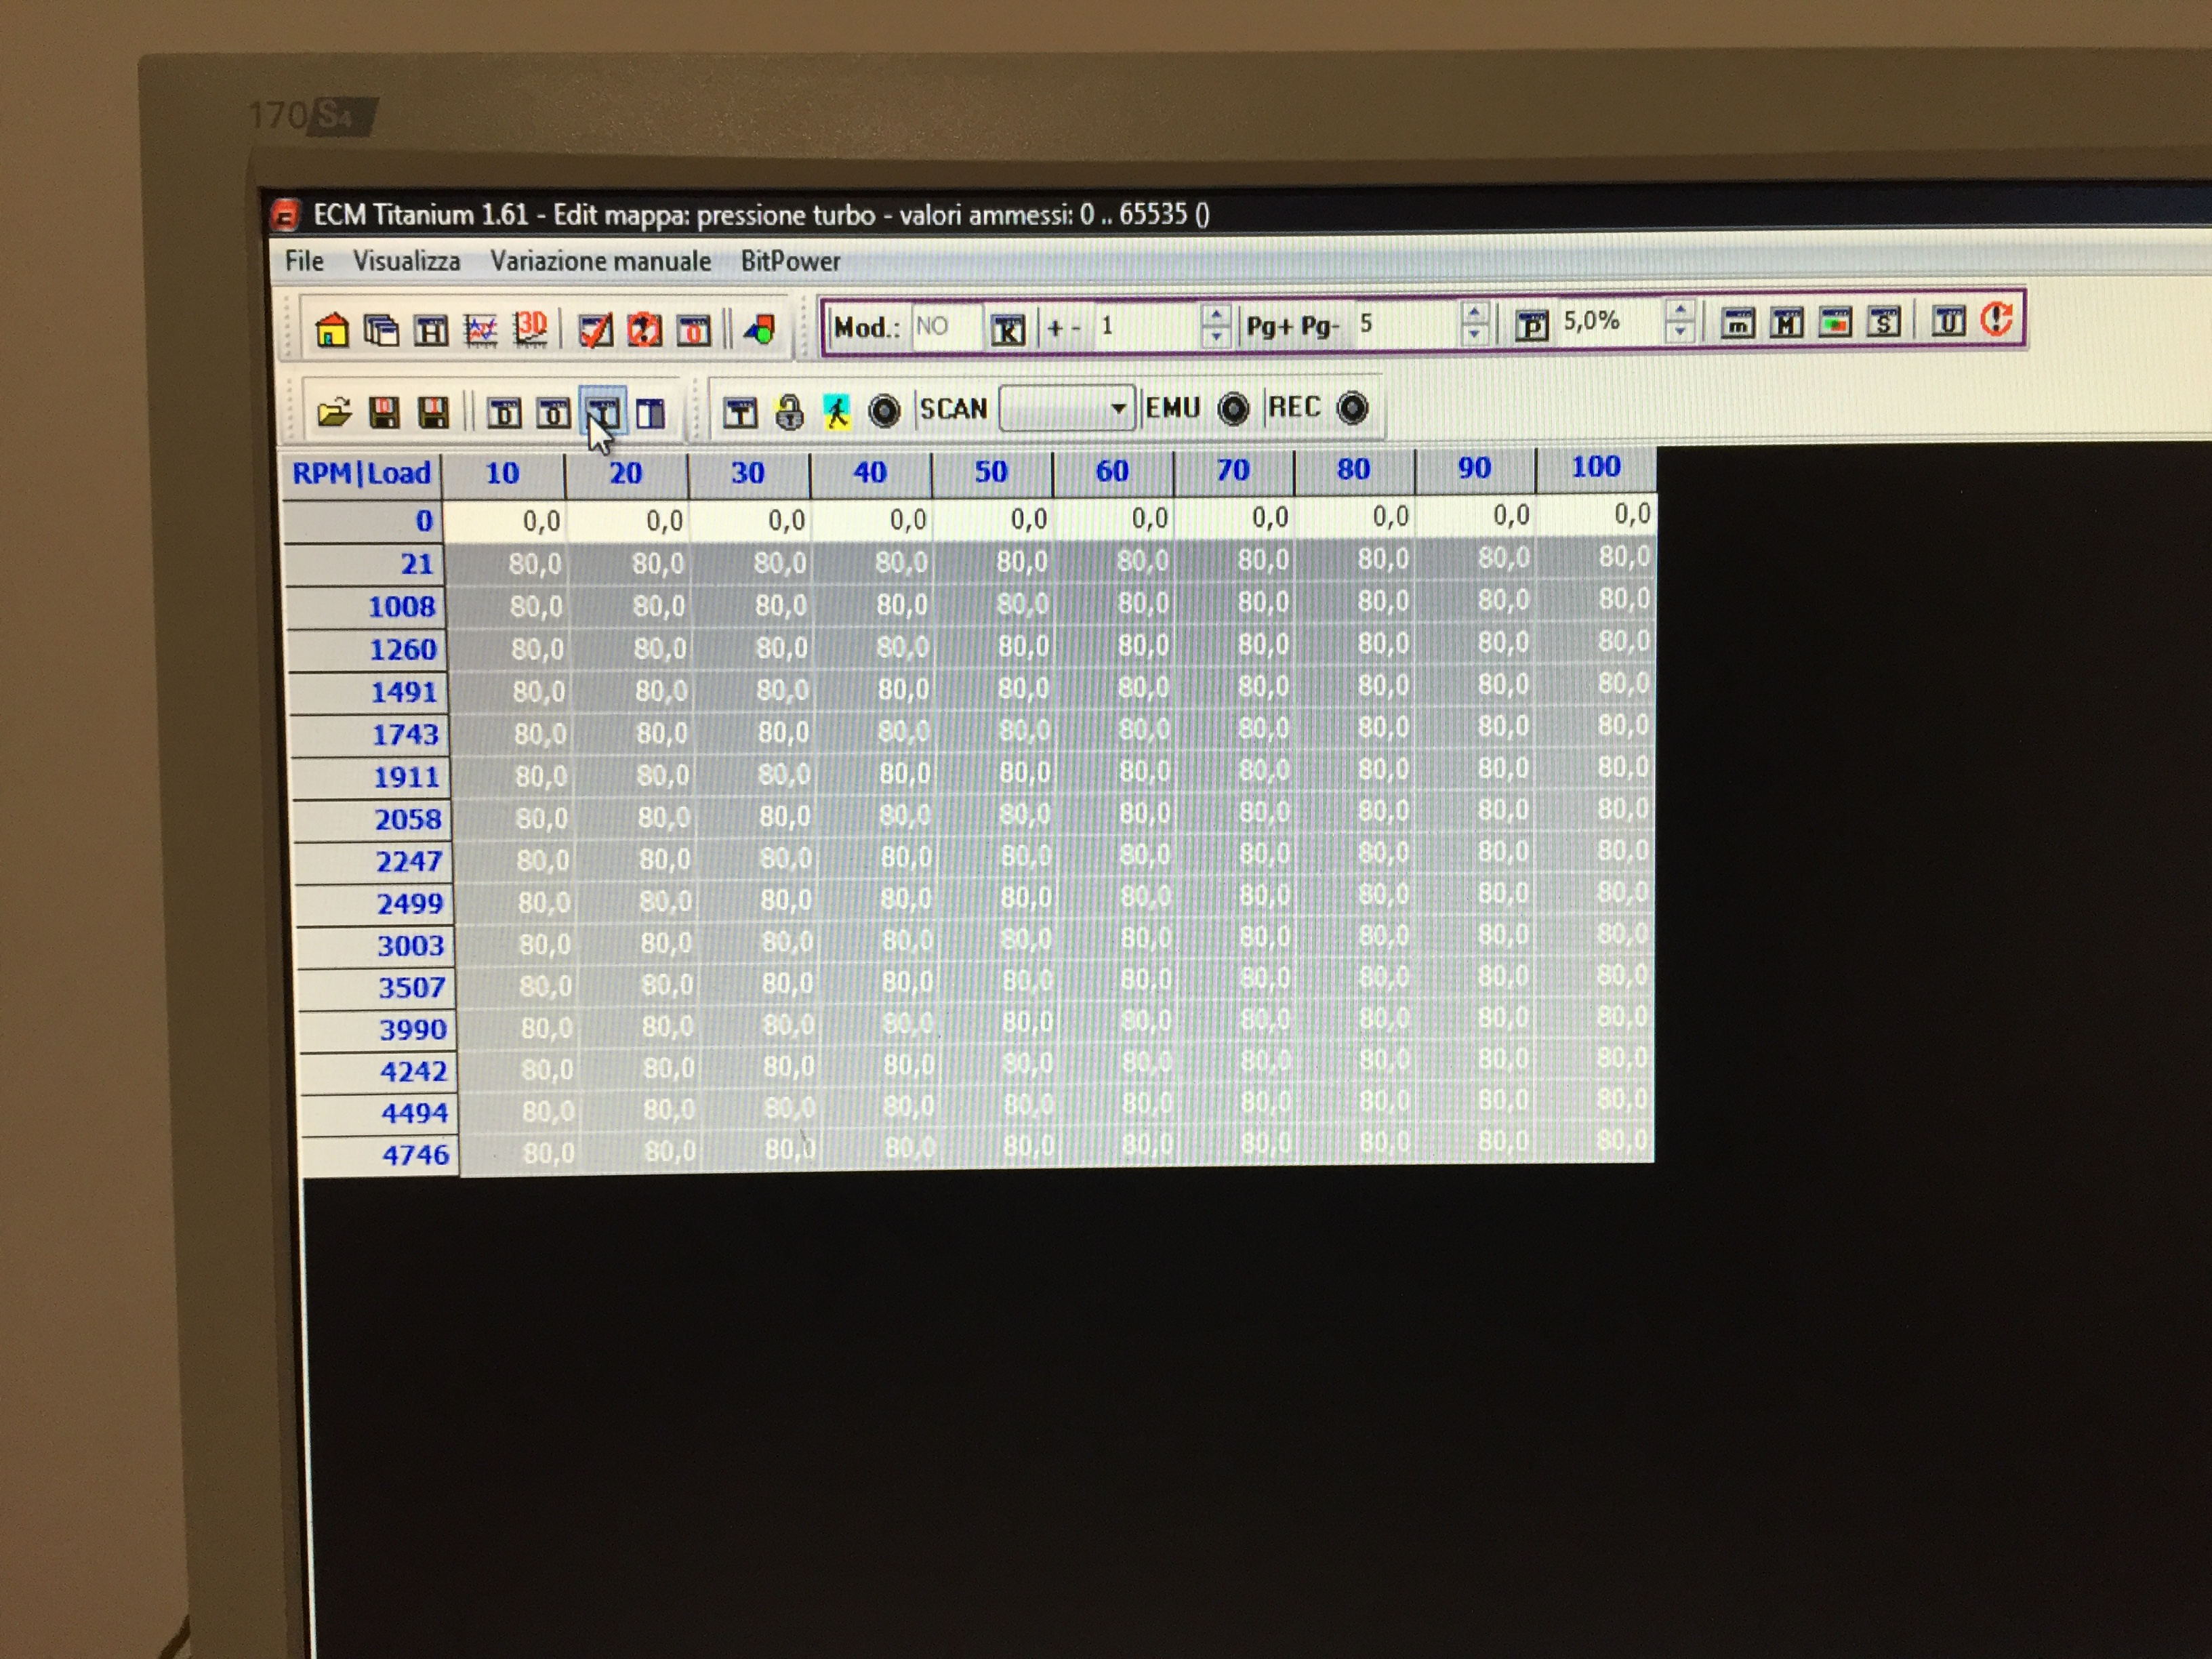Click the red circular exclamation icon
2212x1659 pixels.
pos(1996,320)
